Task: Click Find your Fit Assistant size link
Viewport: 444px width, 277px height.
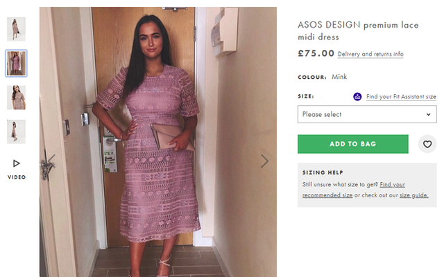Action: pyautogui.click(x=401, y=97)
